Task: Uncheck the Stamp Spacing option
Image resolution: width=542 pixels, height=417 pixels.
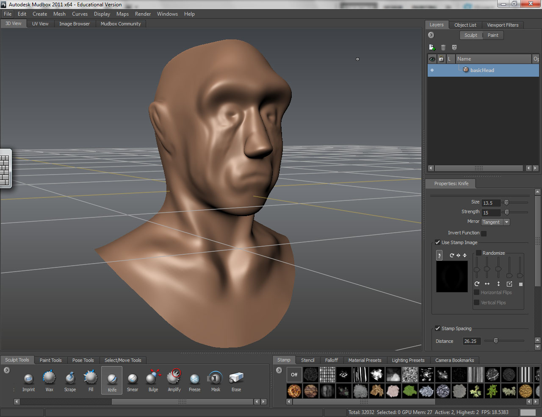Action: pos(437,328)
